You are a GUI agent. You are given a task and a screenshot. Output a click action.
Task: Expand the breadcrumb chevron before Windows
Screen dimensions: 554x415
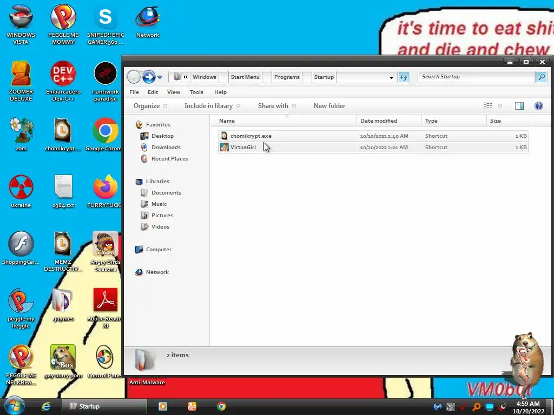click(x=186, y=77)
